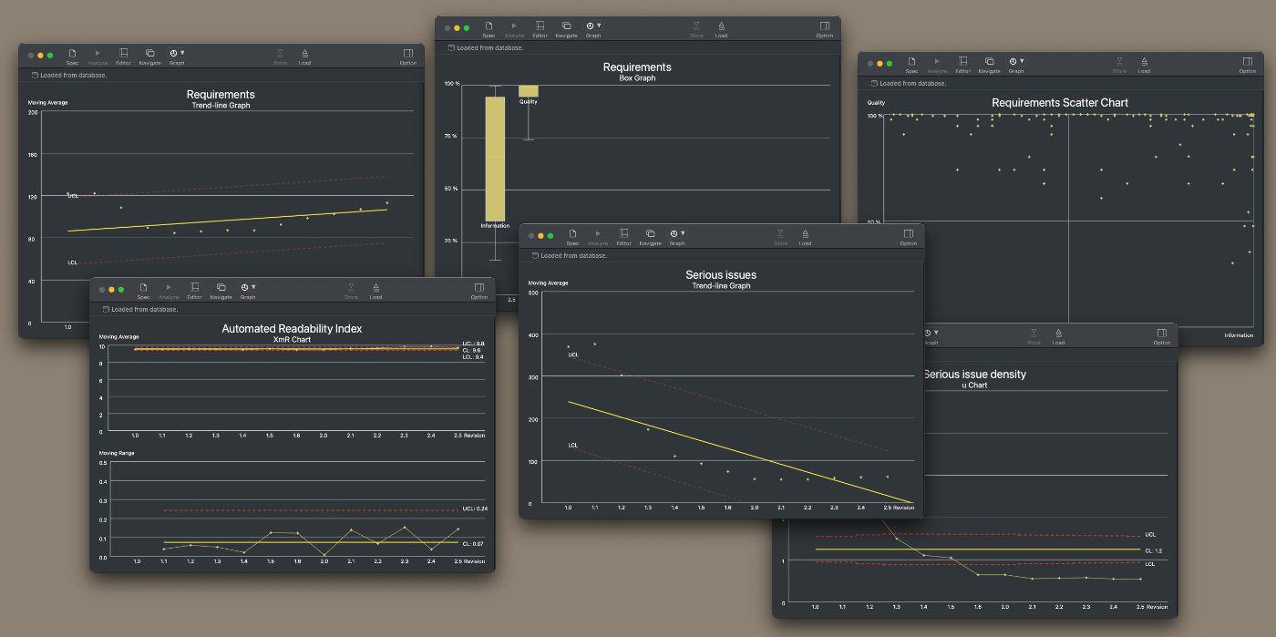Click Load in the Automated Readability Index window
This screenshot has height=637, width=1276.
click(x=376, y=291)
